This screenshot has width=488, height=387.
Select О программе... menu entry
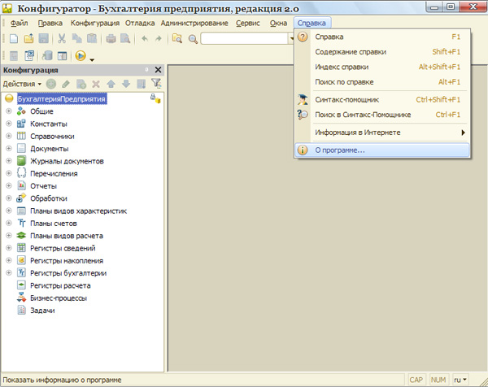point(342,150)
